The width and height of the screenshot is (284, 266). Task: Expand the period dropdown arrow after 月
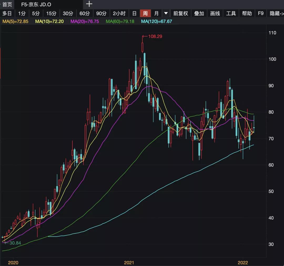pyautogui.click(x=166, y=13)
